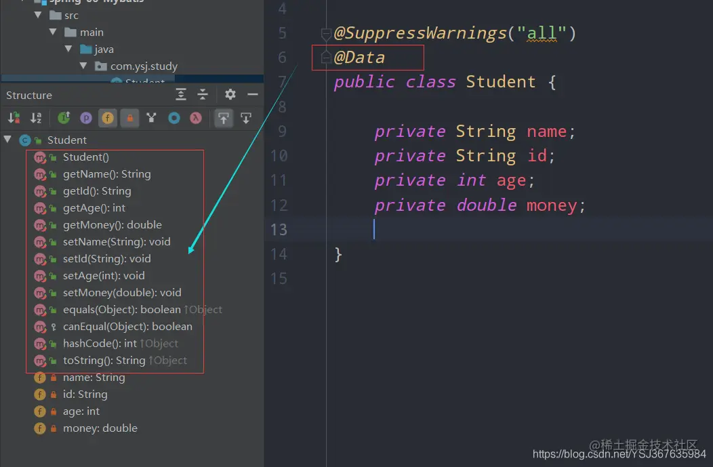Image resolution: width=713 pixels, height=467 pixels.
Task: Select getName(): String method
Action: coord(107,174)
